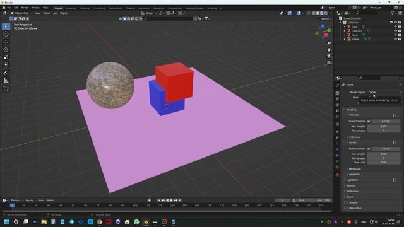Open the Scene properties tab

pyautogui.click(x=337, y=111)
